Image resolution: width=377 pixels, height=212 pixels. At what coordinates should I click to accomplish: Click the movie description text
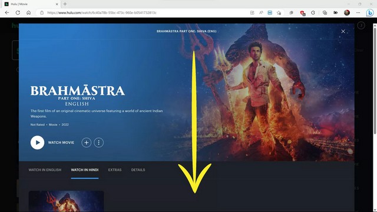[97, 114]
